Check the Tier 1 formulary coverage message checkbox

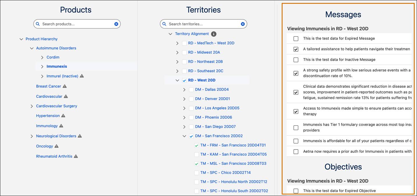point(296,127)
